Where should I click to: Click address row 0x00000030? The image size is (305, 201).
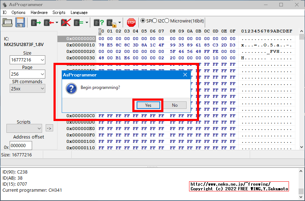(x=81, y=58)
